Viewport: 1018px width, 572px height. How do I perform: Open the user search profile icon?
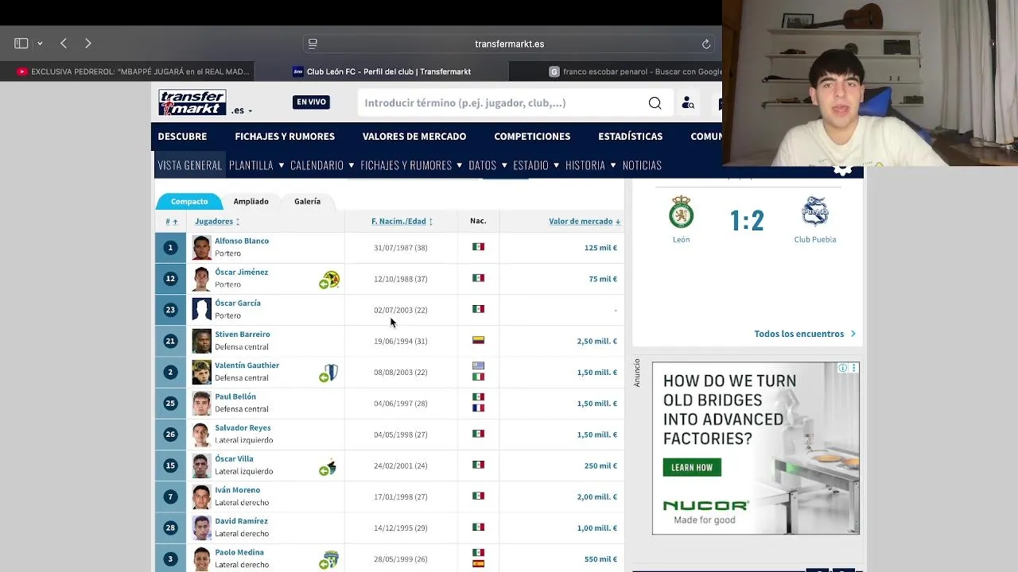(x=688, y=103)
